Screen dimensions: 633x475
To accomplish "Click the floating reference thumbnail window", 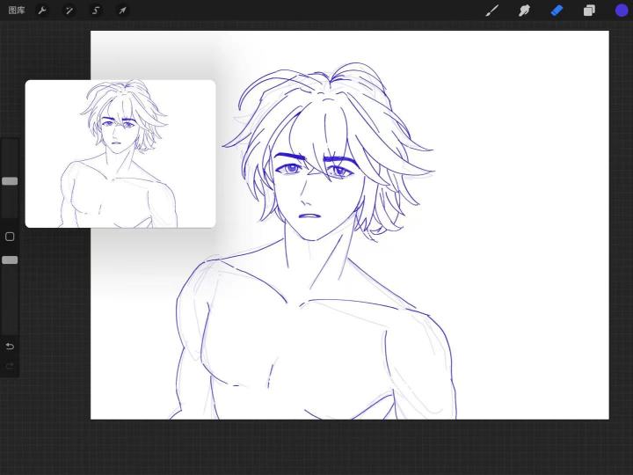I will click(120, 154).
